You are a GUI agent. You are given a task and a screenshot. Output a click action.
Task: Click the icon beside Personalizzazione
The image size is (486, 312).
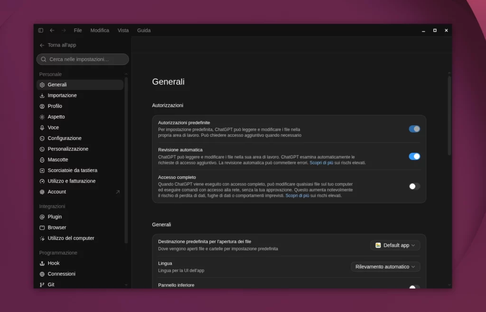pyautogui.click(x=42, y=149)
